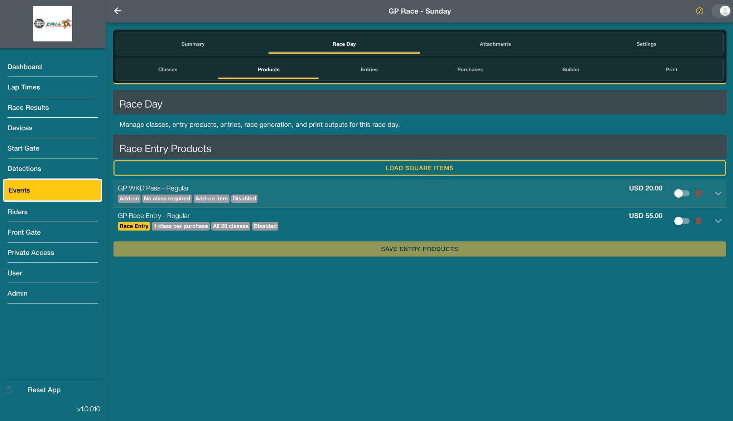
Task: Open the Print sub-tab
Action: (671, 69)
